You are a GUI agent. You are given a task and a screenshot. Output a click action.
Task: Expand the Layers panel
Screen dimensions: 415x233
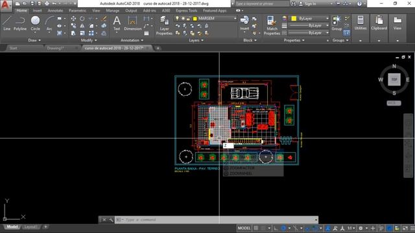click(196, 40)
